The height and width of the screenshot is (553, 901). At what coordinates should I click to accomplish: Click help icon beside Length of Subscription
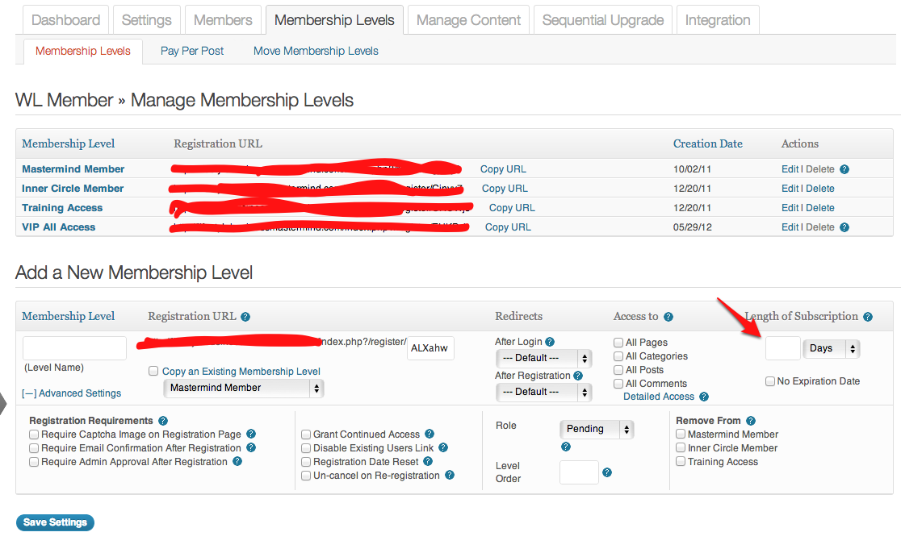coord(868,317)
